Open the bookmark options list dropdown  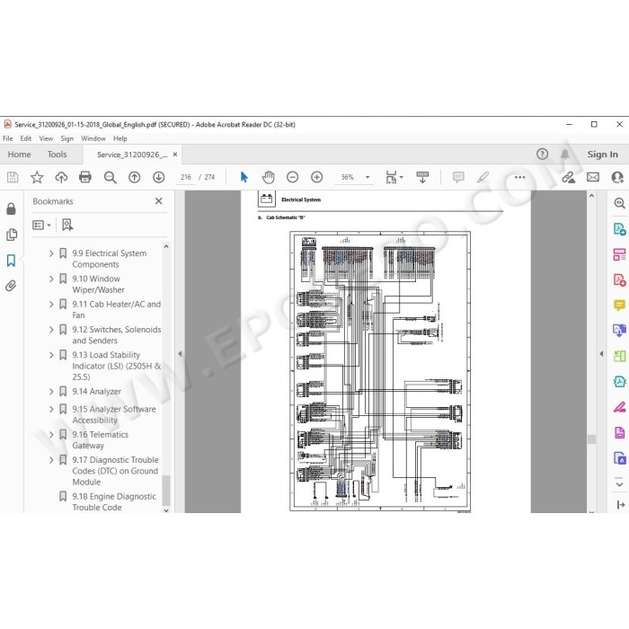pyautogui.click(x=41, y=225)
